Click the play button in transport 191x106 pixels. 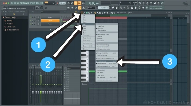click(50, 3)
